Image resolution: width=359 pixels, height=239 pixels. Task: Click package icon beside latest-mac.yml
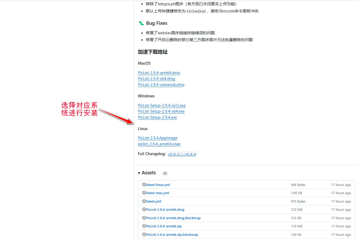(x=144, y=193)
